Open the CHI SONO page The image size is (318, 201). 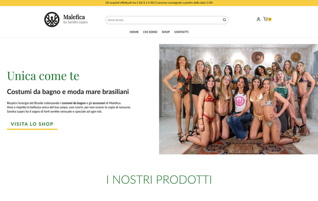click(x=150, y=32)
